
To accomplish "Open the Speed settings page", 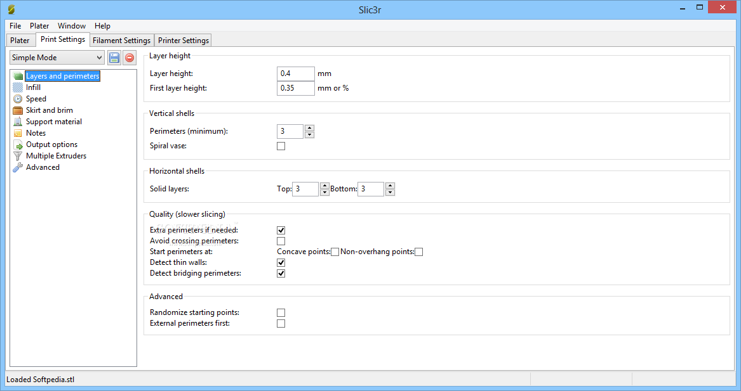I will [x=36, y=99].
